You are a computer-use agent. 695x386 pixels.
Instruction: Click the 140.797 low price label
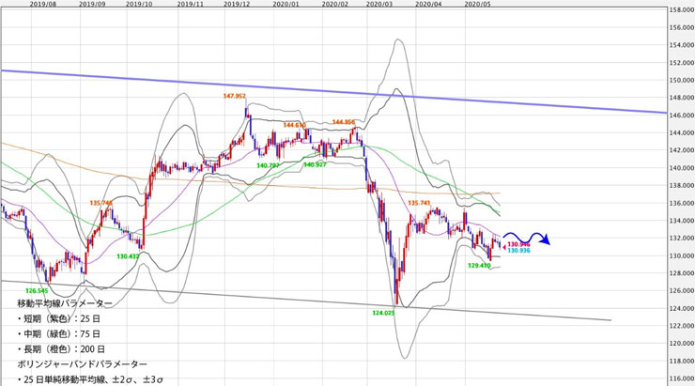coord(269,165)
